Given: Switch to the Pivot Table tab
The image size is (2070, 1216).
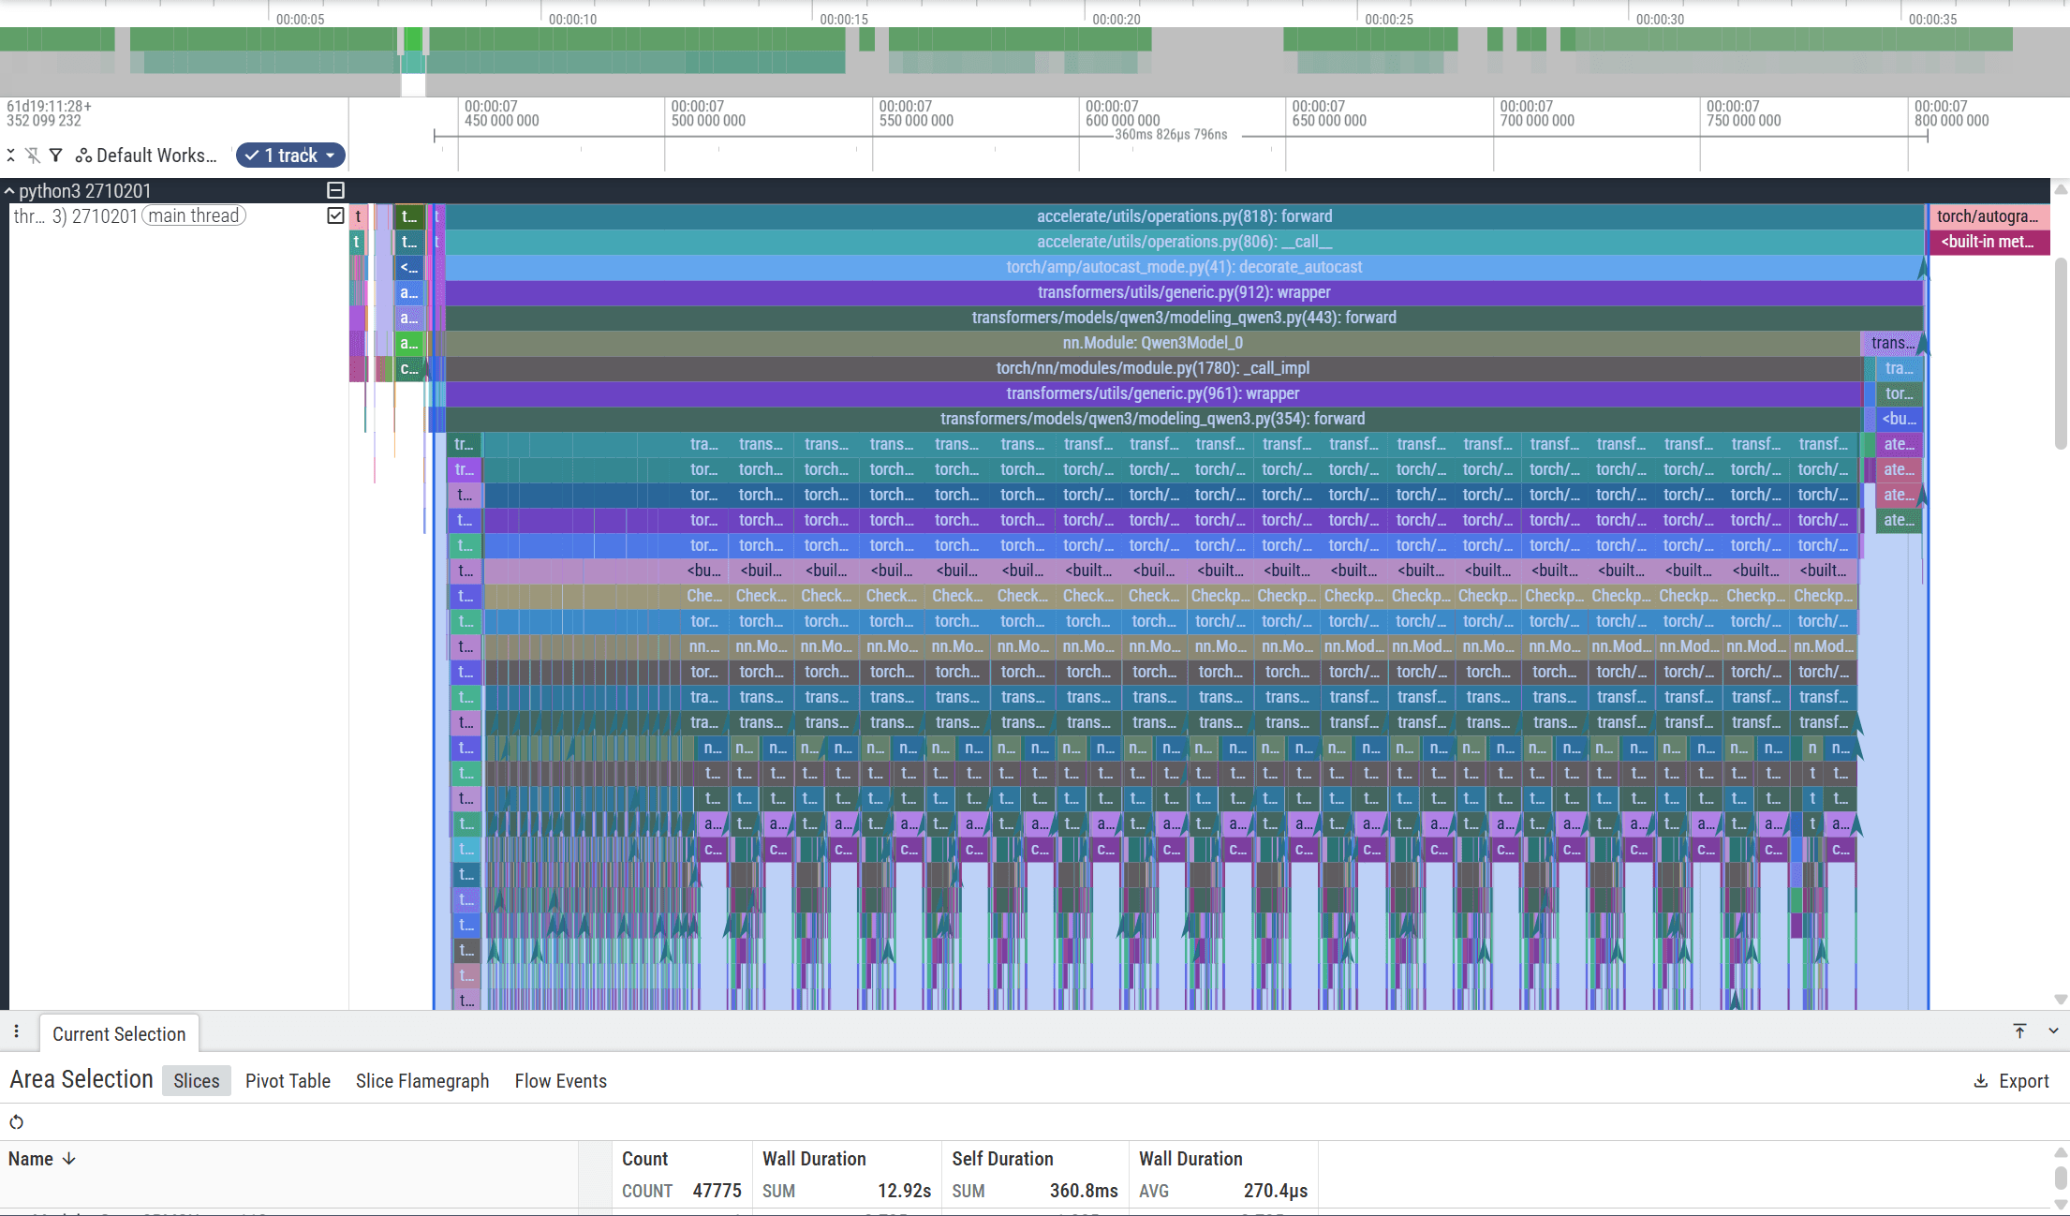Looking at the screenshot, I should tap(288, 1081).
